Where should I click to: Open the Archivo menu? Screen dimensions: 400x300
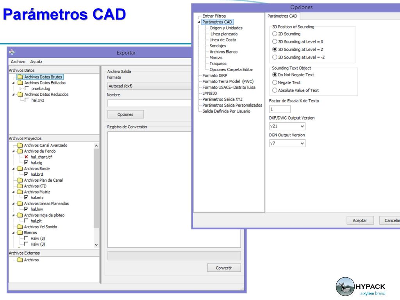click(18, 61)
